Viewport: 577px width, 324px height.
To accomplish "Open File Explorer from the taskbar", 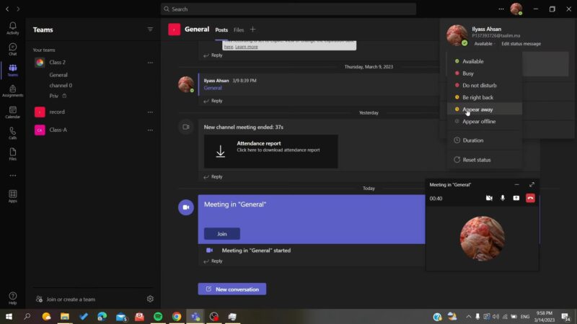I will pyautogui.click(x=65, y=316).
